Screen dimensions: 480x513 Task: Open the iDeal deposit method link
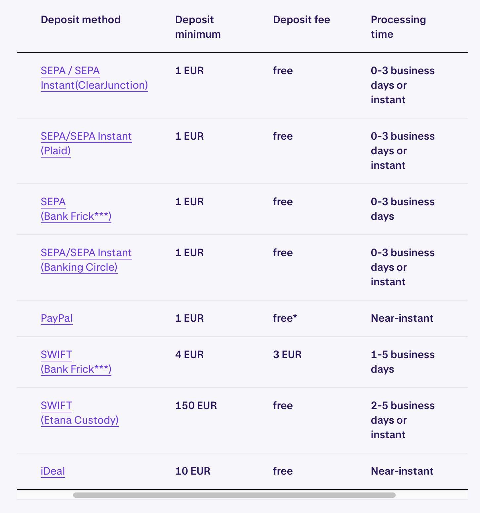[53, 471]
